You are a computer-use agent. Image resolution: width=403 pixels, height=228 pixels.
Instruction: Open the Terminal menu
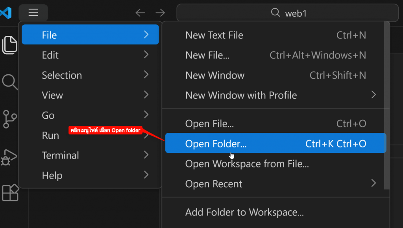pos(90,155)
